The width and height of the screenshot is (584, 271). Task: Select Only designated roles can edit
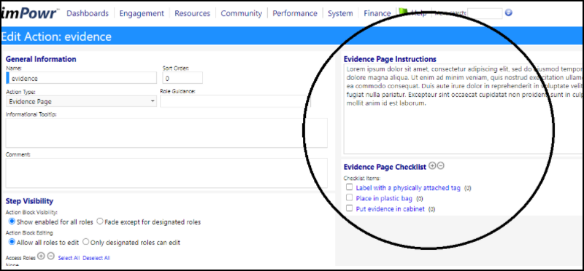tap(85, 242)
